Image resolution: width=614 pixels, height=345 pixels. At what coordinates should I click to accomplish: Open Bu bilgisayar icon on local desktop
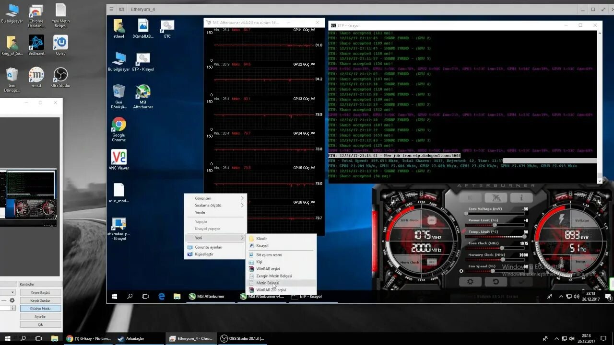tap(12, 14)
